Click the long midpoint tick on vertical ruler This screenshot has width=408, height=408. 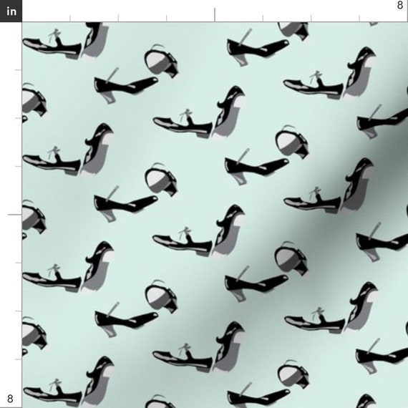click(x=15, y=215)
